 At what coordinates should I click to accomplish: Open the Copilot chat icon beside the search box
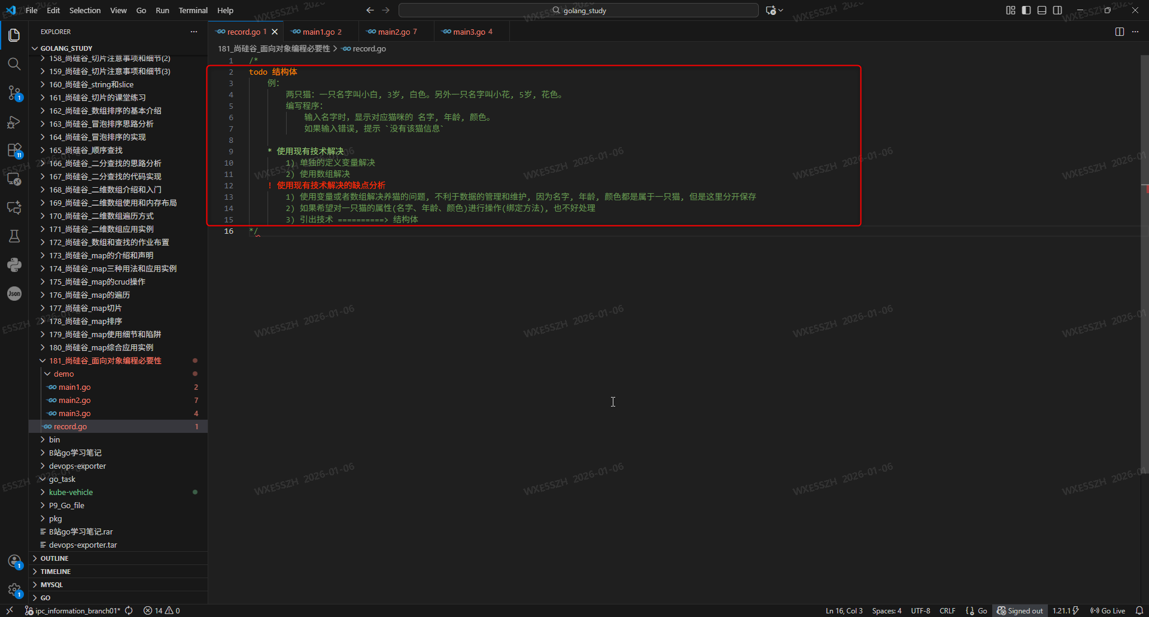[x=771, y=10]
